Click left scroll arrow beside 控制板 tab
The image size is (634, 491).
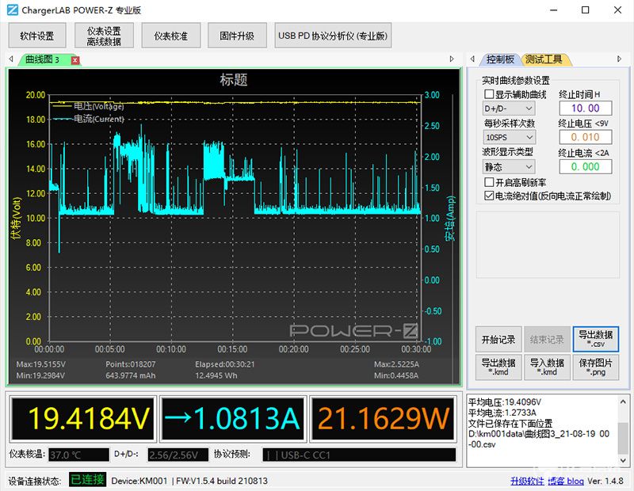point(472,59)
